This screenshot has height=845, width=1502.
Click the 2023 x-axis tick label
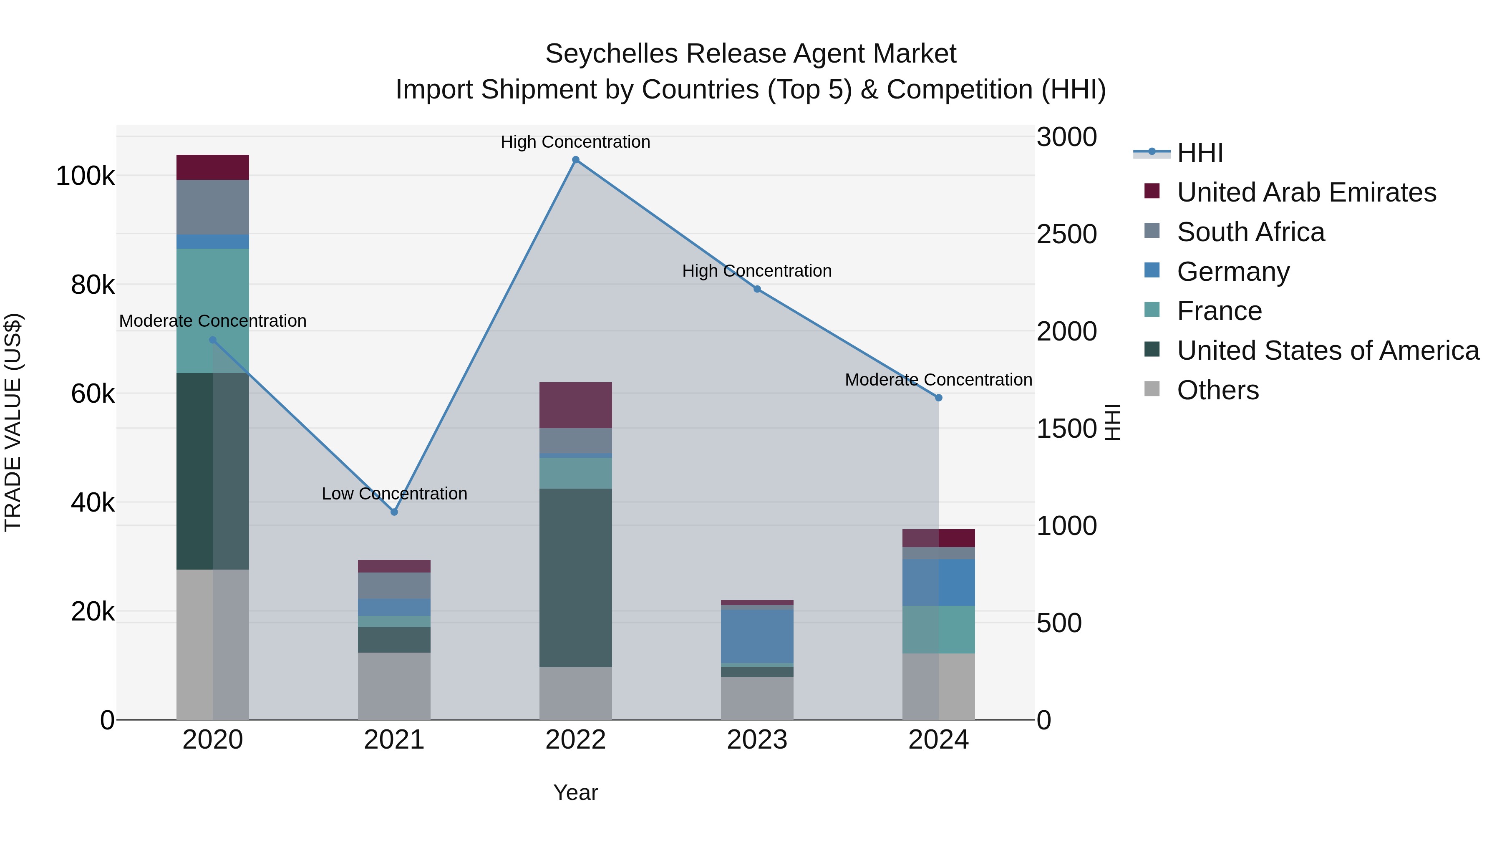[x=757, y=740]
